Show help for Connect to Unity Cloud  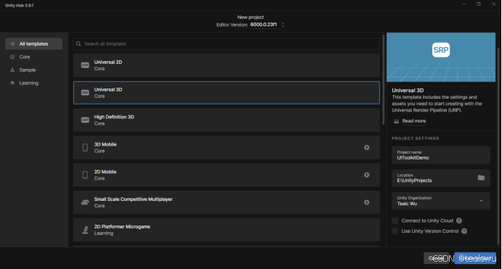click(x=458, y=220)
